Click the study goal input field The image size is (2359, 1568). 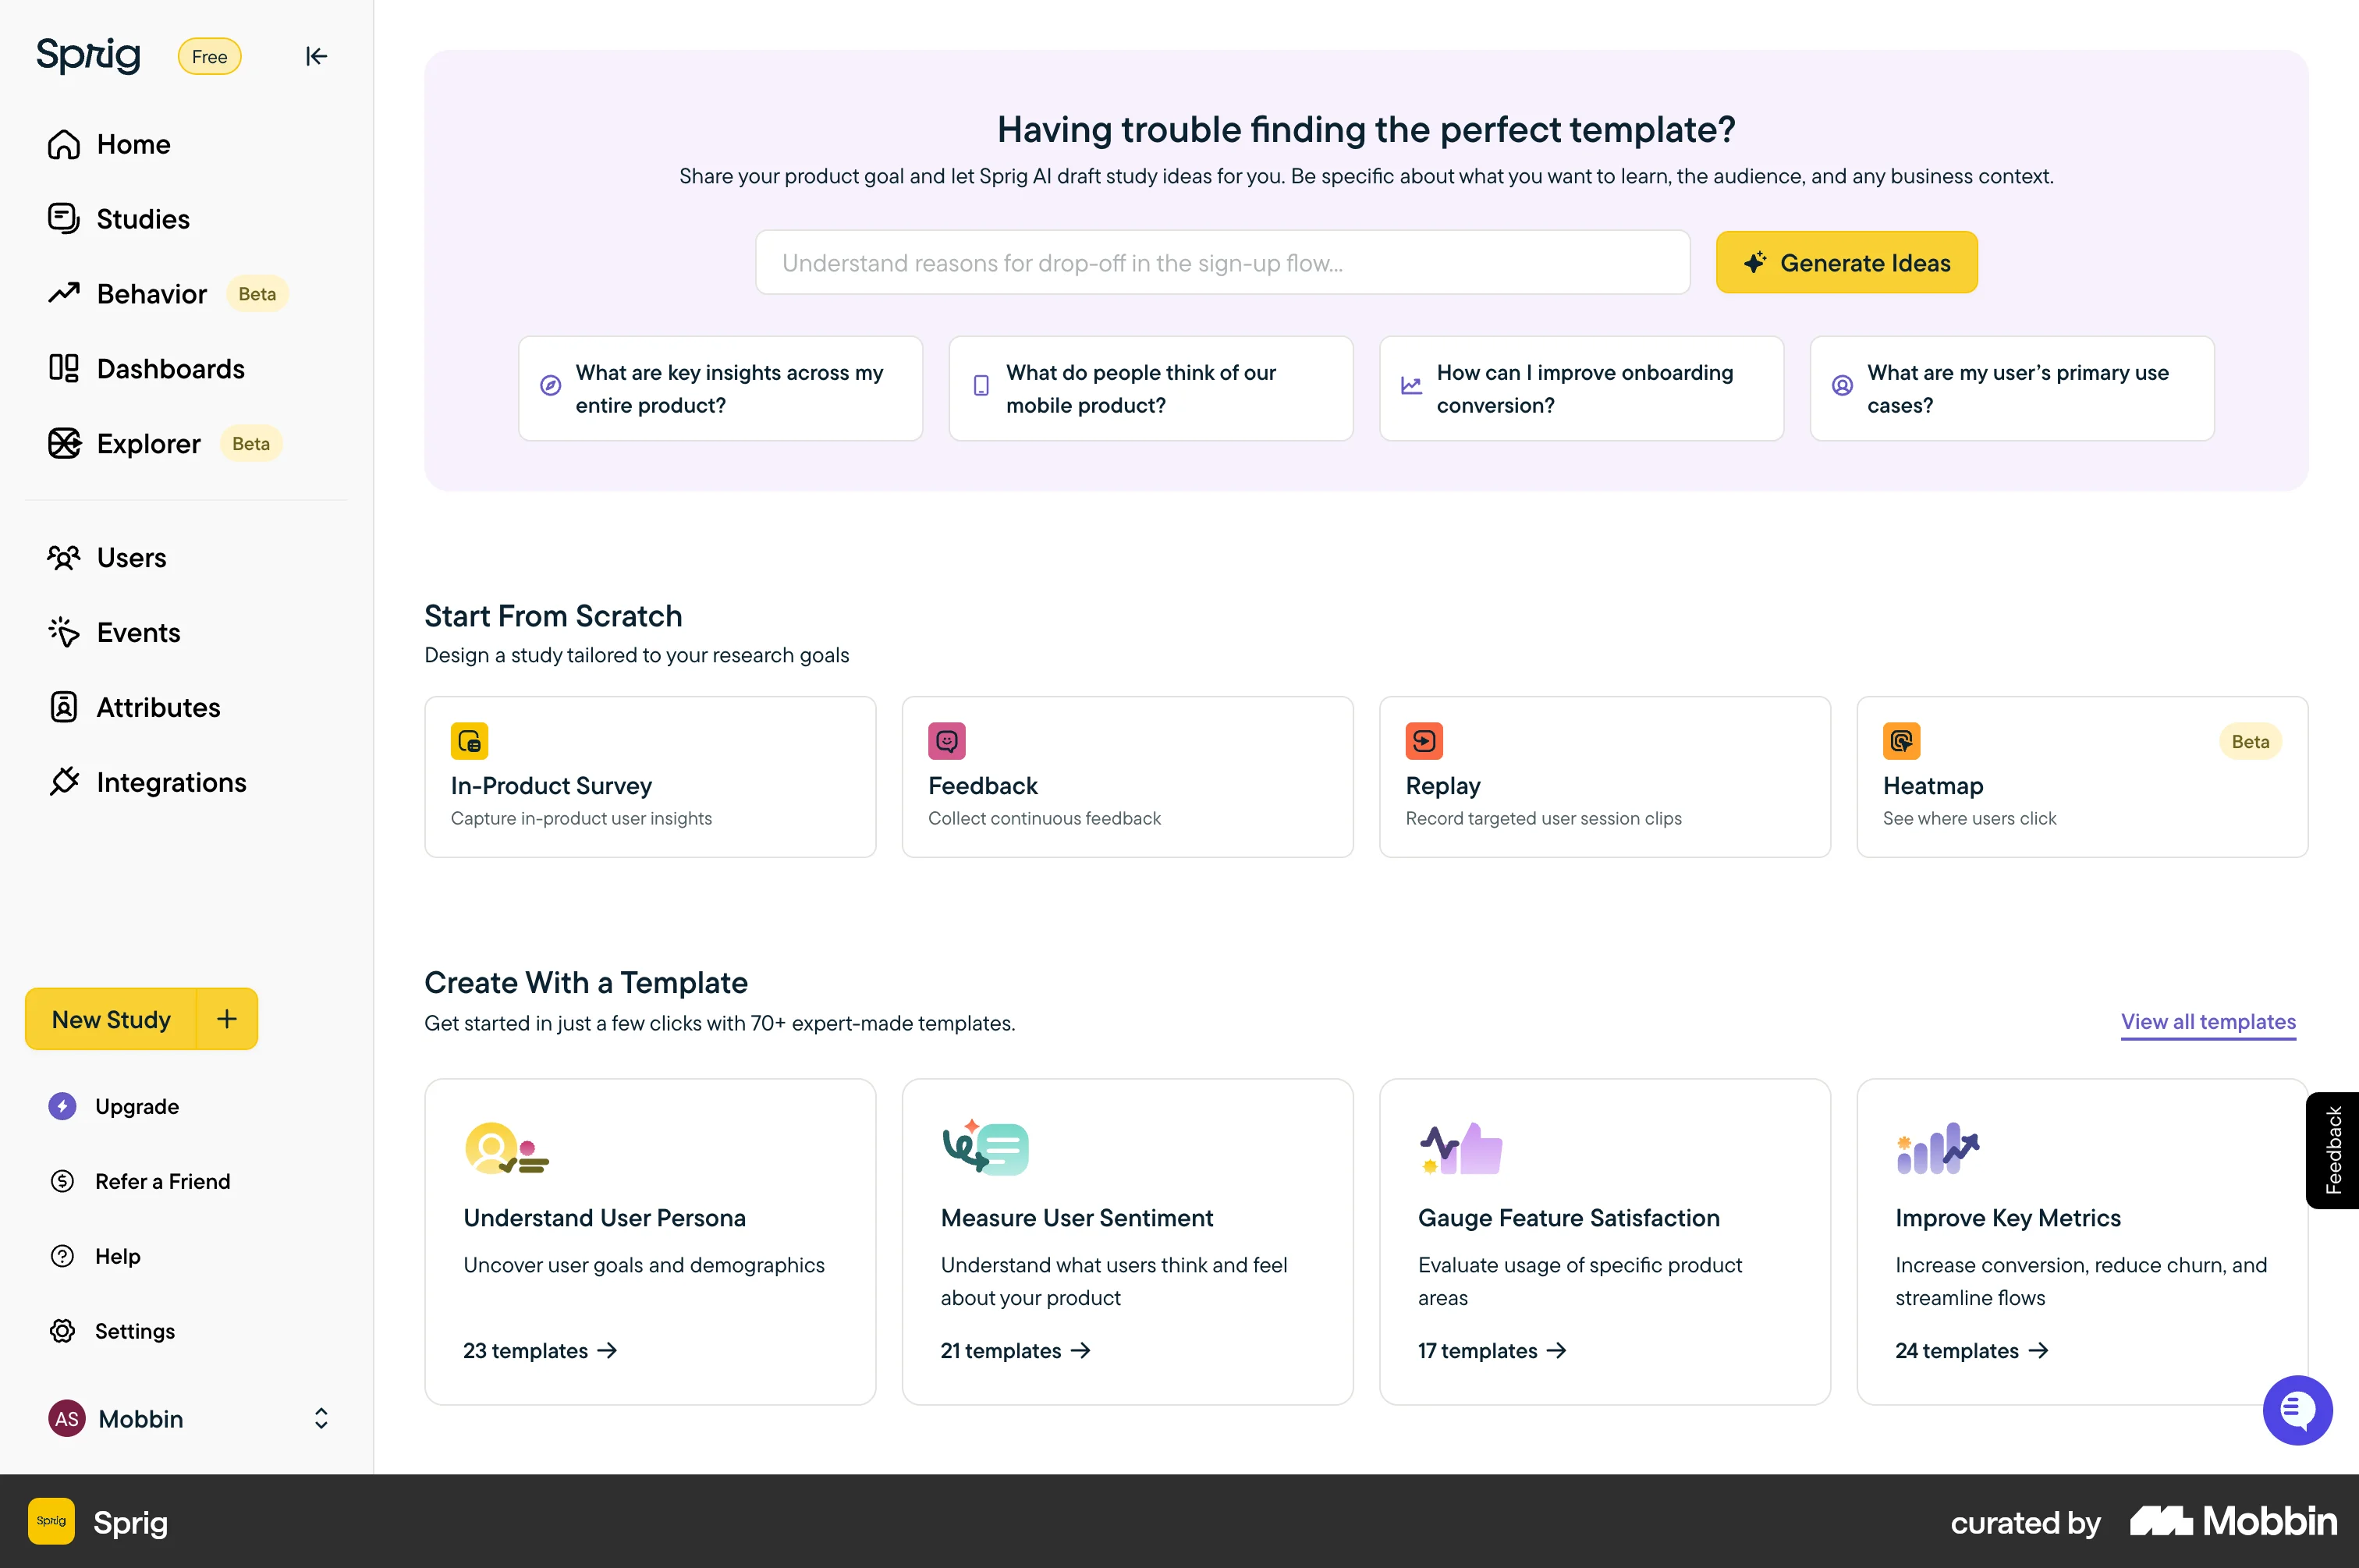pos(1222,263)
